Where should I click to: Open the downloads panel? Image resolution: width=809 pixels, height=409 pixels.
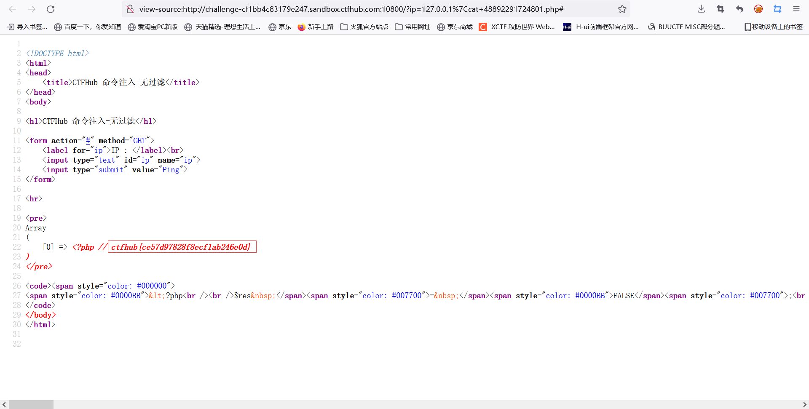pyautogui.click(x=702, y=9)
